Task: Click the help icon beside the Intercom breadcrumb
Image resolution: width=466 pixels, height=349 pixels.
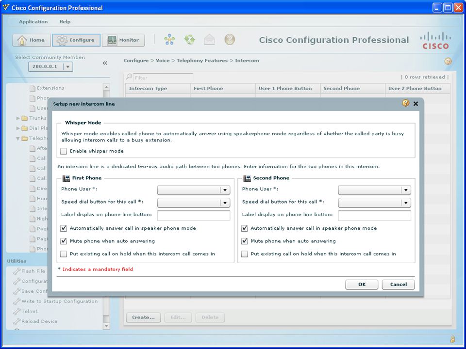Action: click(448, 61)
